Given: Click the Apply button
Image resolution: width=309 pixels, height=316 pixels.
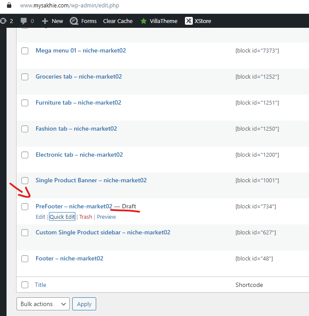Looking at the screenshot, I should point(84,304).
